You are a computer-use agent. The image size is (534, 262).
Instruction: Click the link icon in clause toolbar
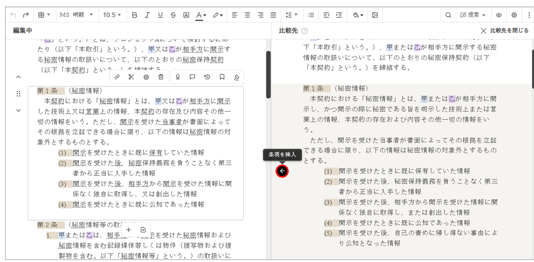(x=117, y=77)
